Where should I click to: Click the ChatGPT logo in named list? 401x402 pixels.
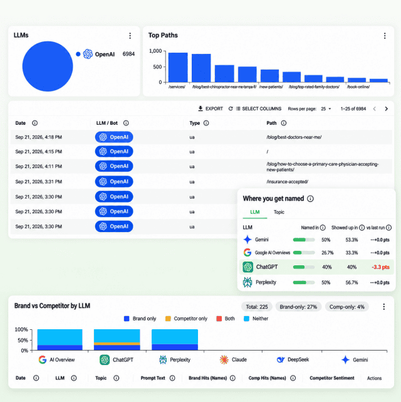click(x=247, y=267)
